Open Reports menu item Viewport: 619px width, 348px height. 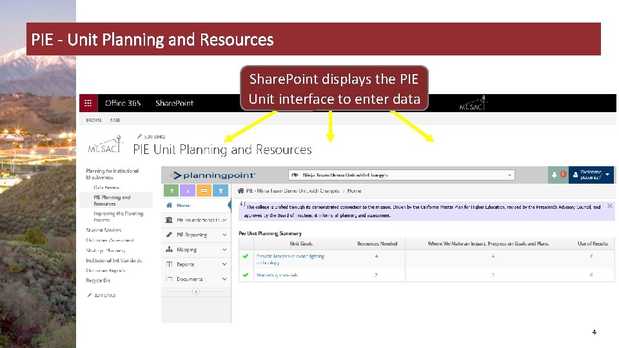[196, 264]
